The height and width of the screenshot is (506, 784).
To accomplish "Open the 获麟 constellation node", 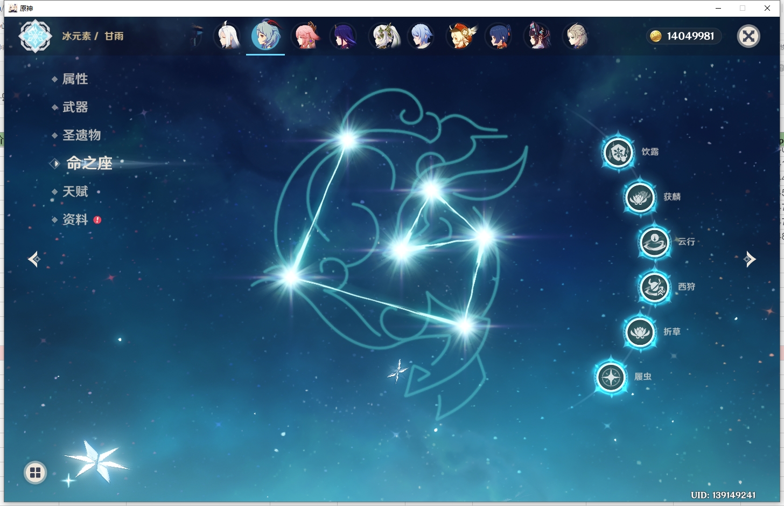I will pyautogui.click(x=640, y=197).
